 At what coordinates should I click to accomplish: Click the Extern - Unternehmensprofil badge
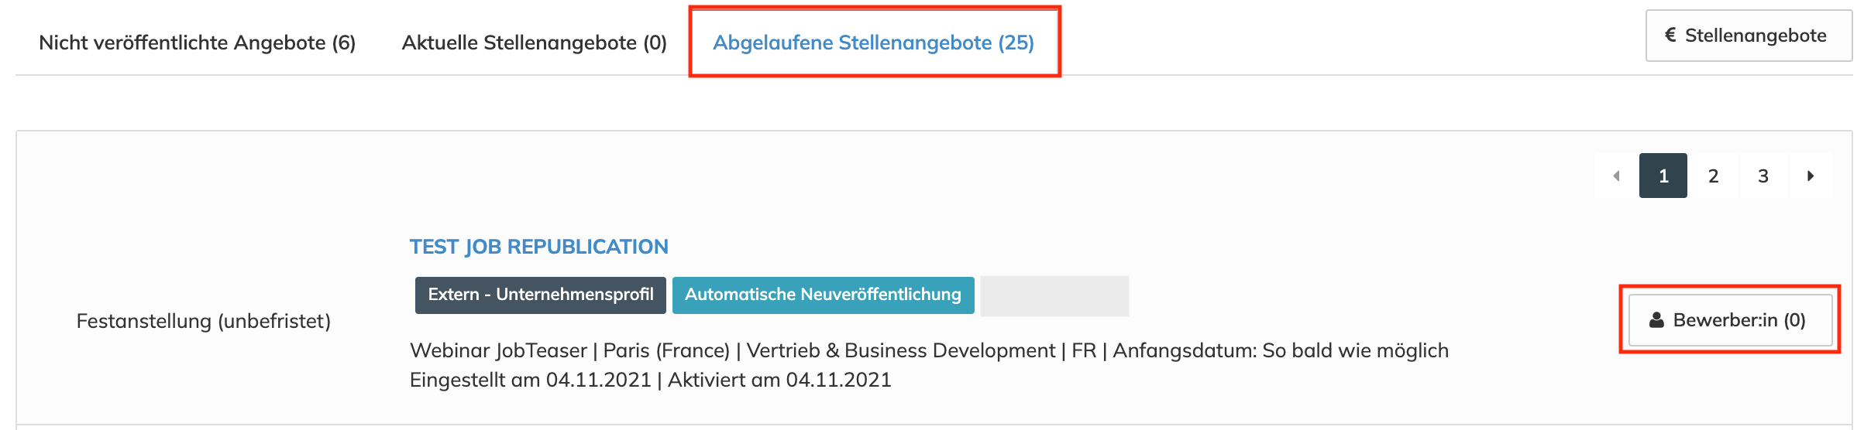pos(540,295)
